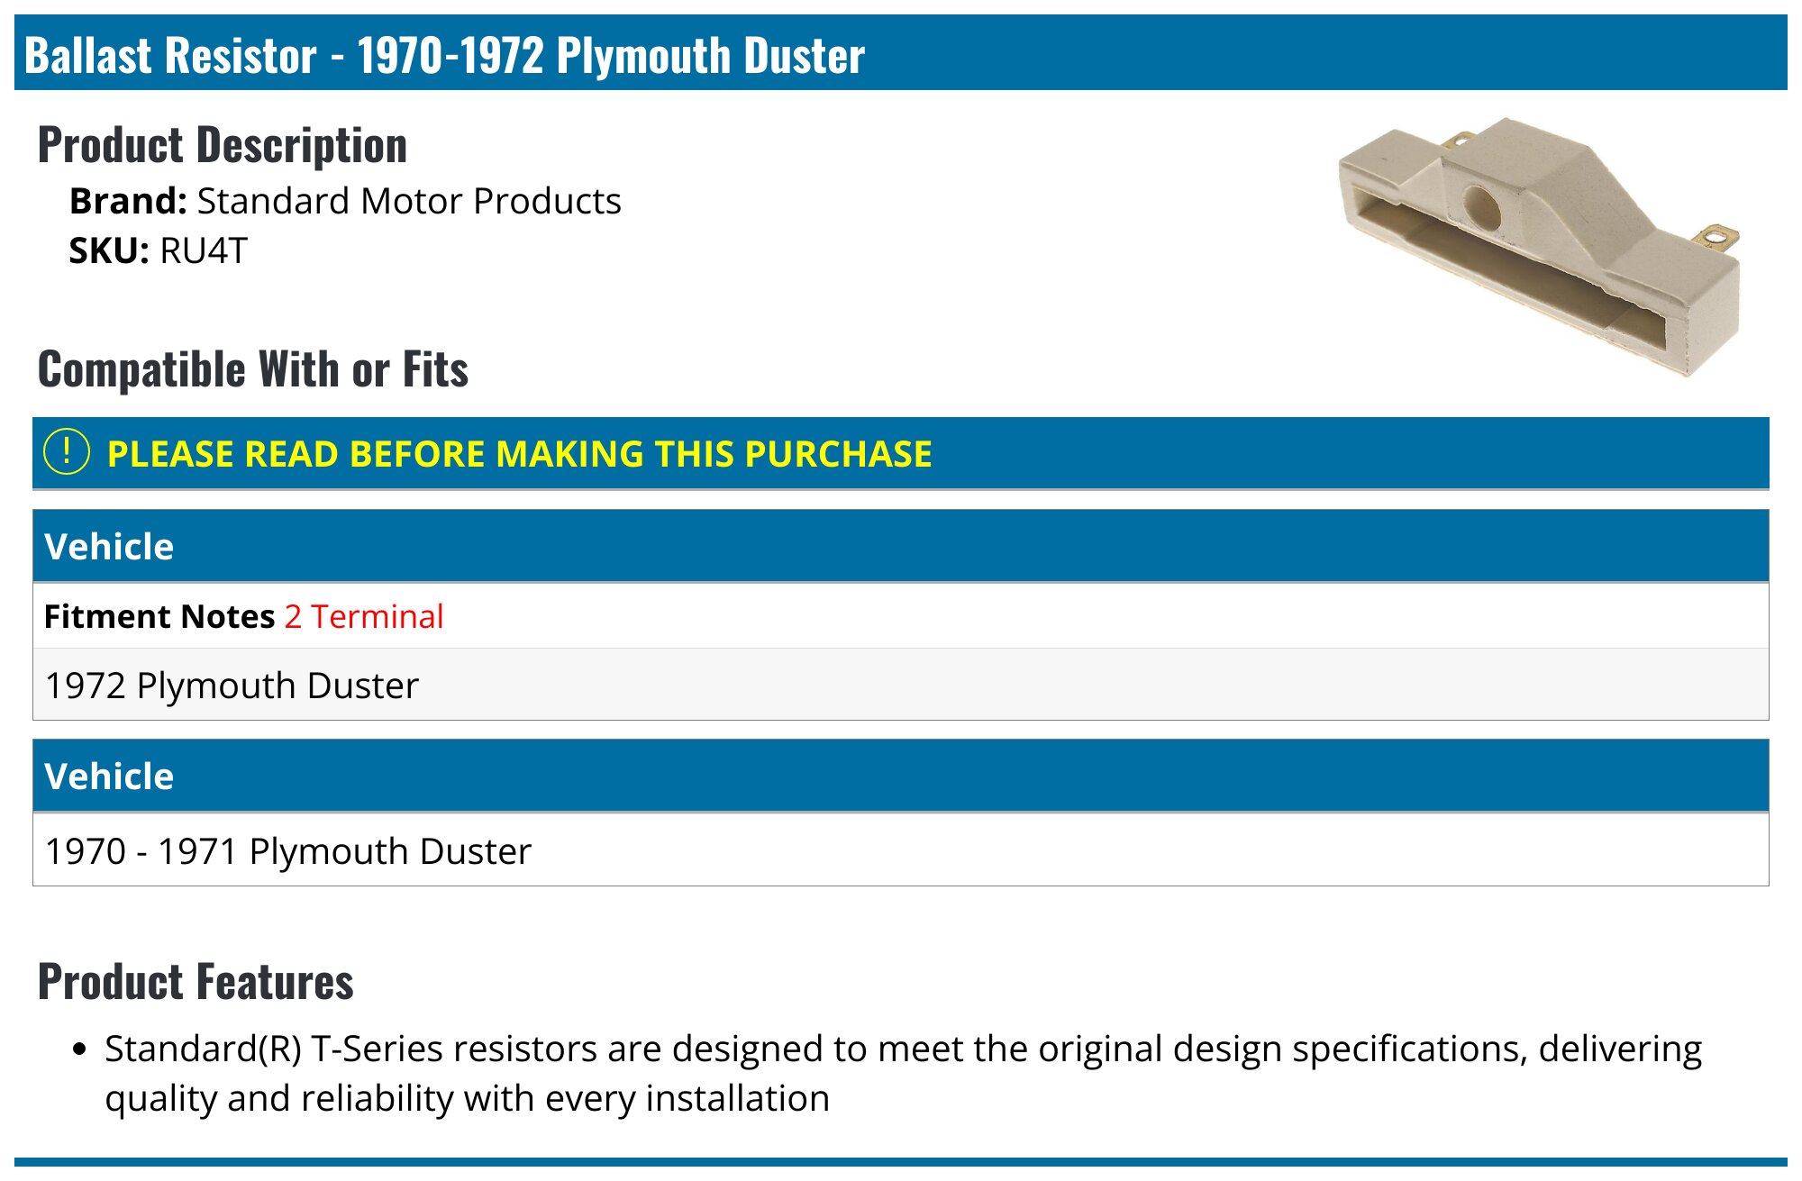Select the Product Description heading
Viewport: 1802px width, 1181px height.
click(223, 145)
